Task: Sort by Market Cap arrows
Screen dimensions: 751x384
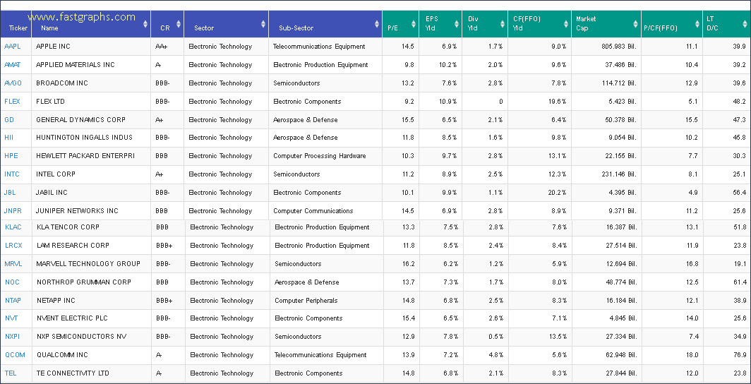Action: coord(636,24)
